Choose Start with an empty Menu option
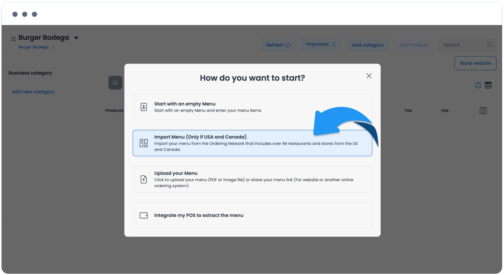 pyautogui.click(x=252, y=107)
